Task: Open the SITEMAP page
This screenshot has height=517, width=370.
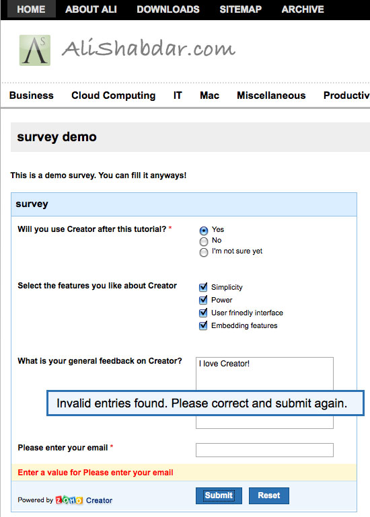Action: 241,9
